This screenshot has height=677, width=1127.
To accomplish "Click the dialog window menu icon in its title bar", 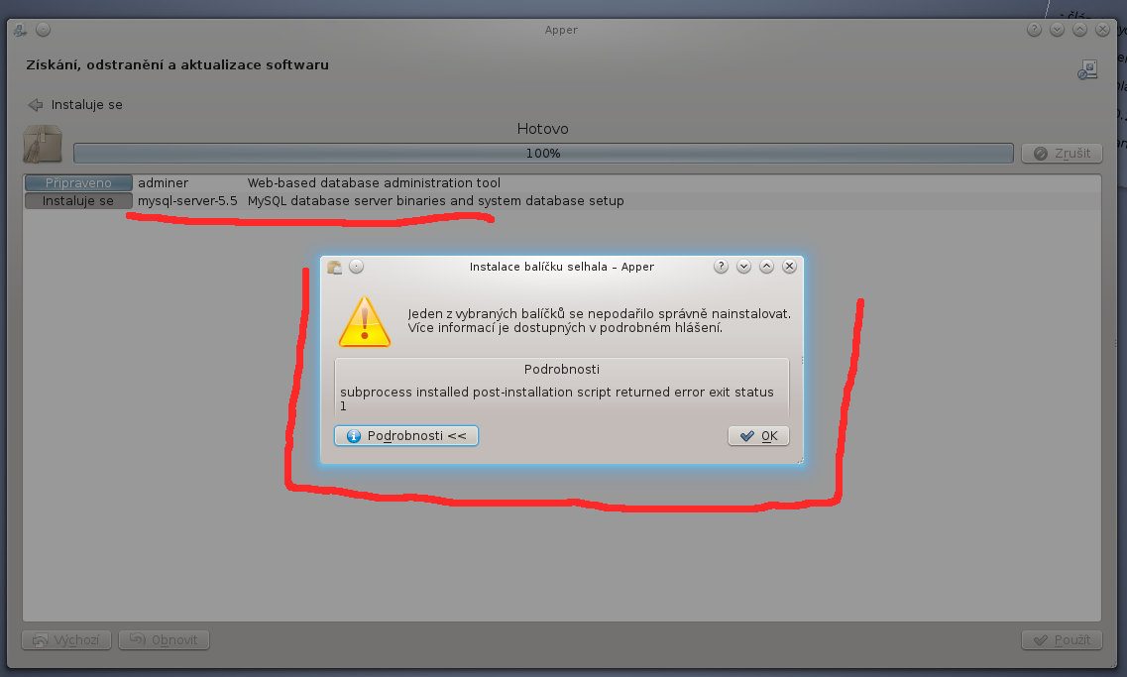I will pyautogui.click(x=334, y=267).
